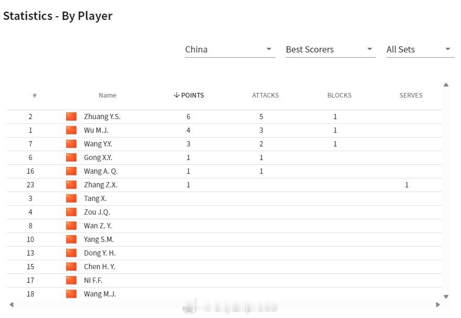461x318 pixels.
Task: Click the flag icon beside Wu M.J.
Action: coord(71,130)
